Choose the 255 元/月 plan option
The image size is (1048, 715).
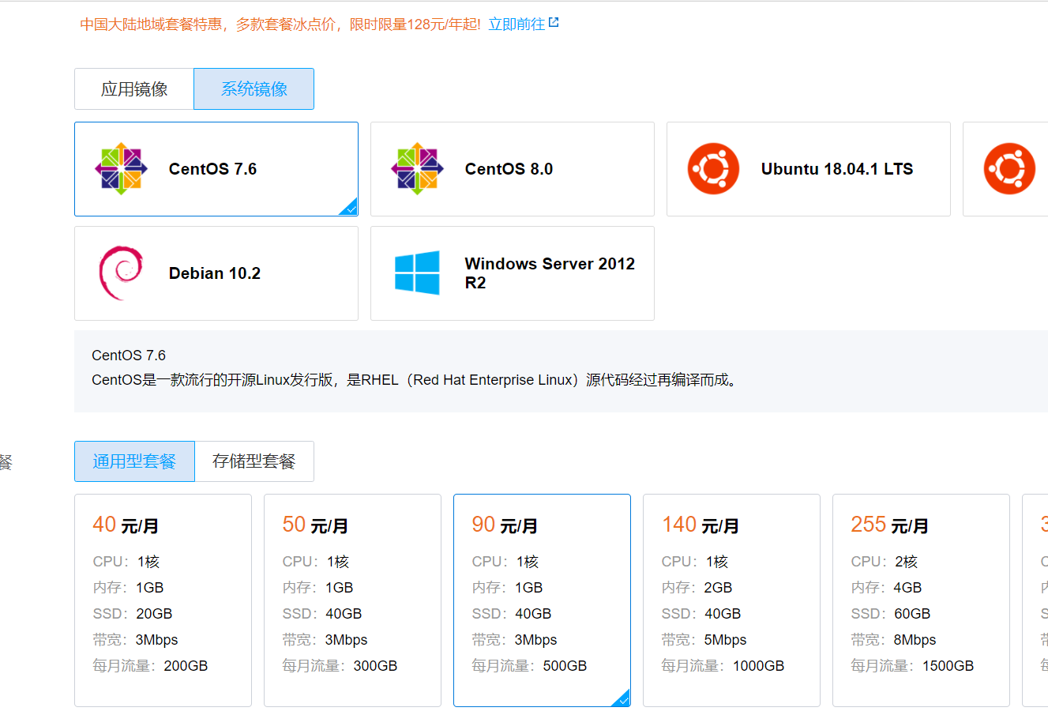pyautogui.click(x=921, y=600)
